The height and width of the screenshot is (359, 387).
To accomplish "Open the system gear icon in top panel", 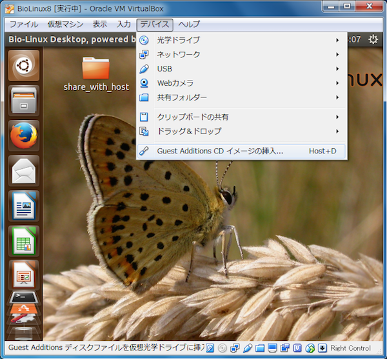I will pos(373,39).
